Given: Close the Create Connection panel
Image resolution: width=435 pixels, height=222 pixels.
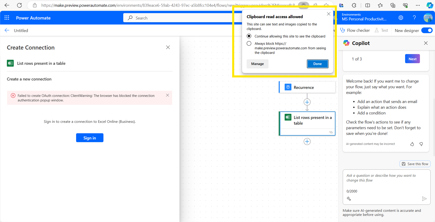Looking at the screenshot, I should [x=168, y=47].
